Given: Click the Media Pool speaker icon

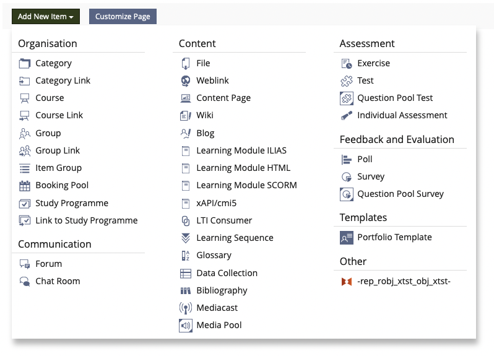Looking at the screenshot, I should pyautogui.click(x=186, y=325).
